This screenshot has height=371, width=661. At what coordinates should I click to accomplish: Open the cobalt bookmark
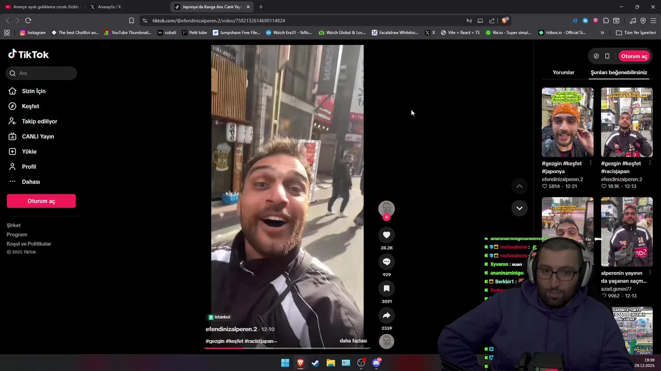(167, 32)
